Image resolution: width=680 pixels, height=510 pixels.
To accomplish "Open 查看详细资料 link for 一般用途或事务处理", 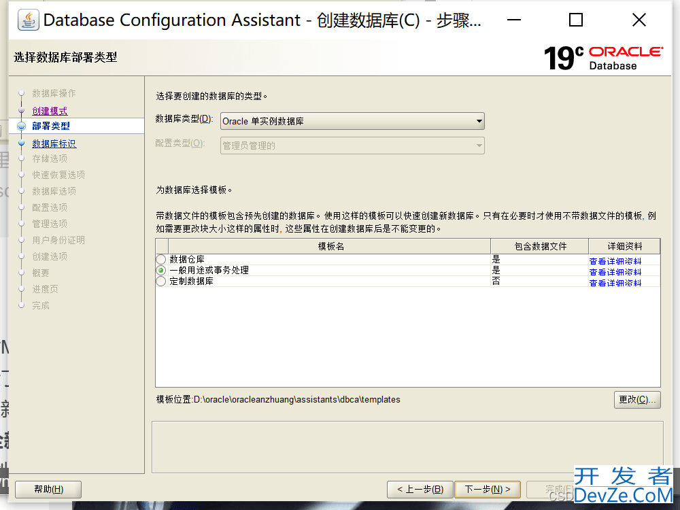I will [615, 271].
